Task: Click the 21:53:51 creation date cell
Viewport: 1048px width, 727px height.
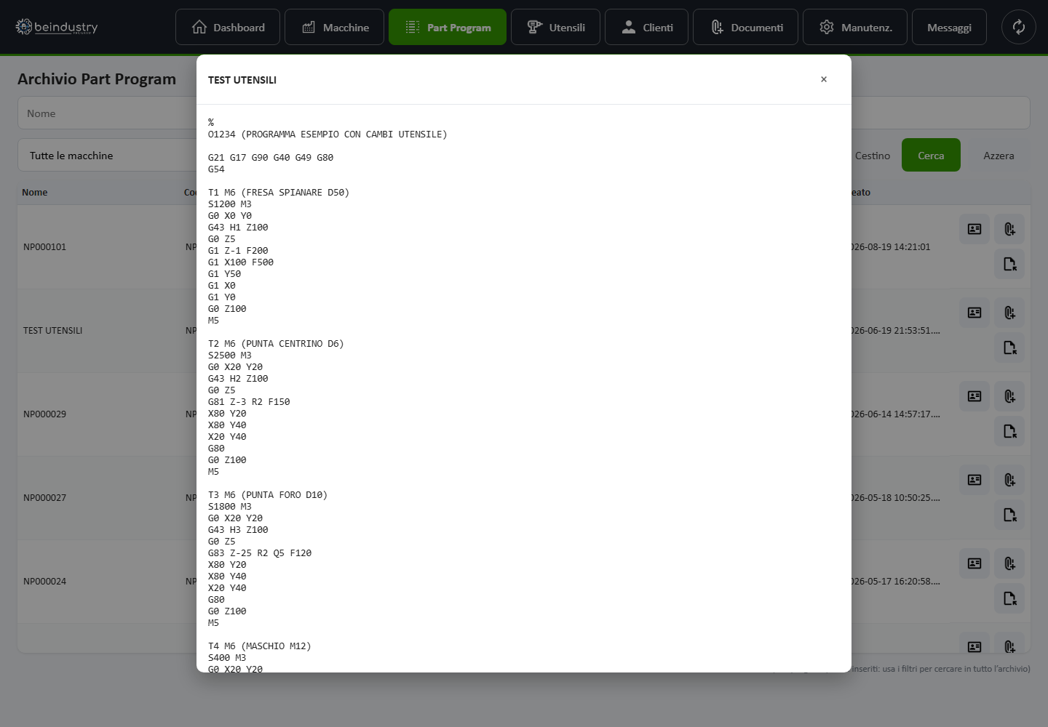Action: [896, 330]
